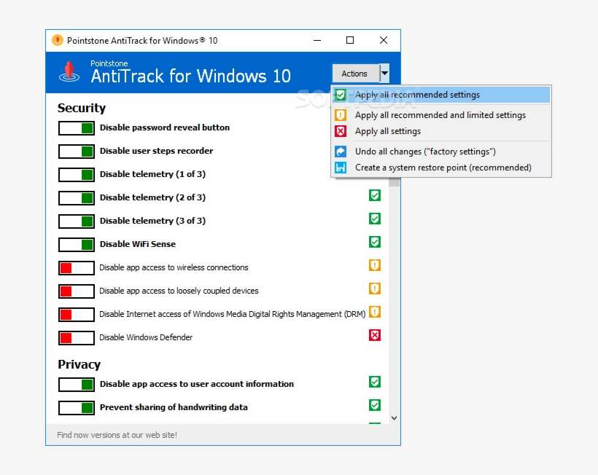Open the Actions dropdown arrow

(384, 73)
